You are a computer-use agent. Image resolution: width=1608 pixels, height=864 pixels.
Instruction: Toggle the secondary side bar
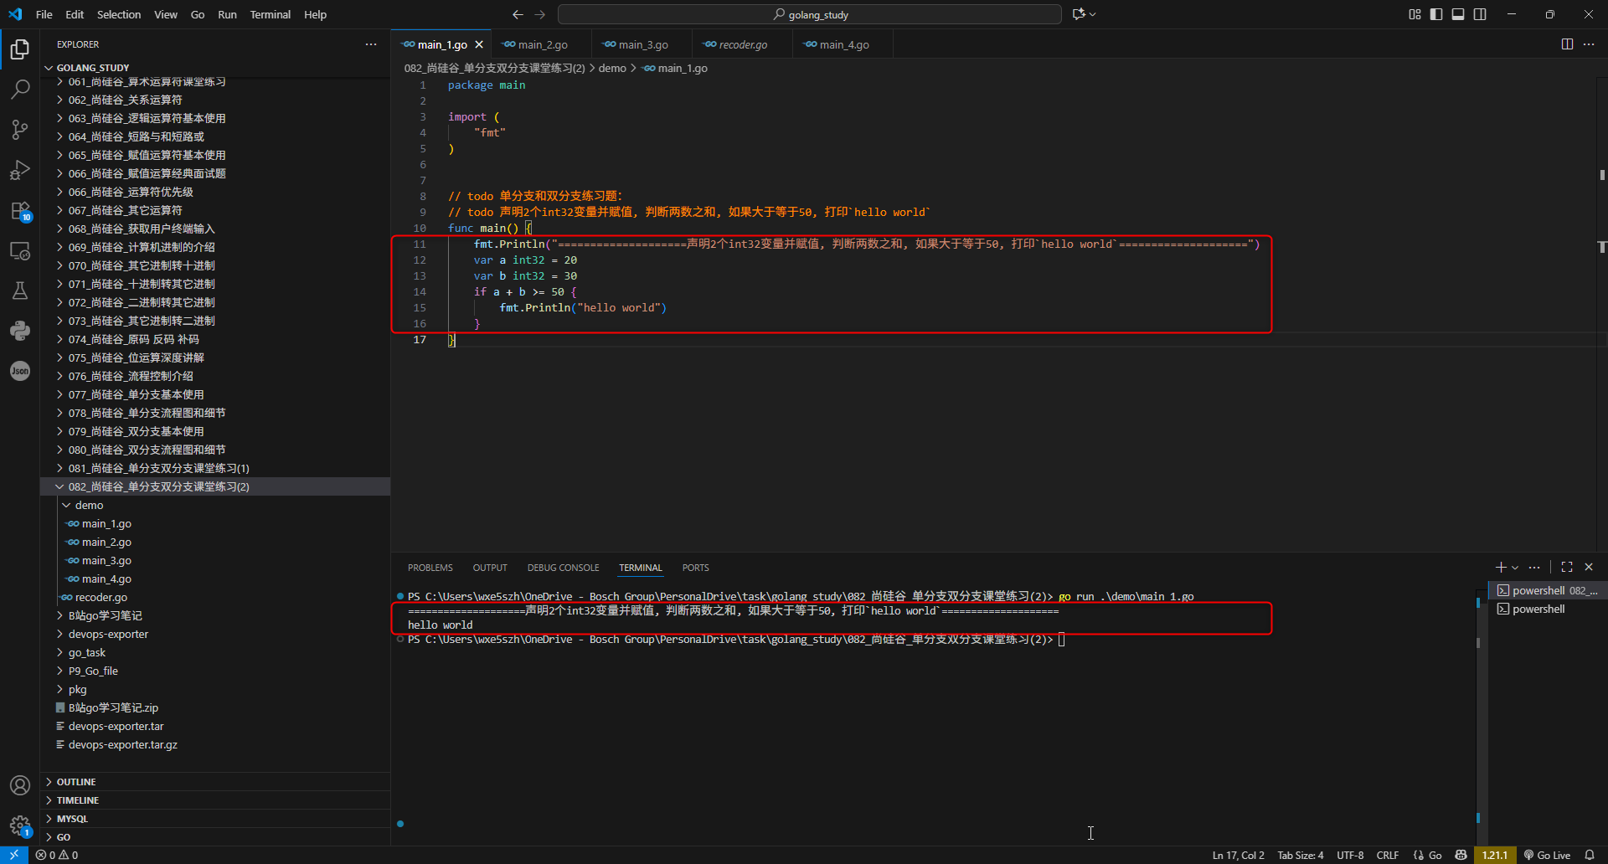(x=1480, y=14)
